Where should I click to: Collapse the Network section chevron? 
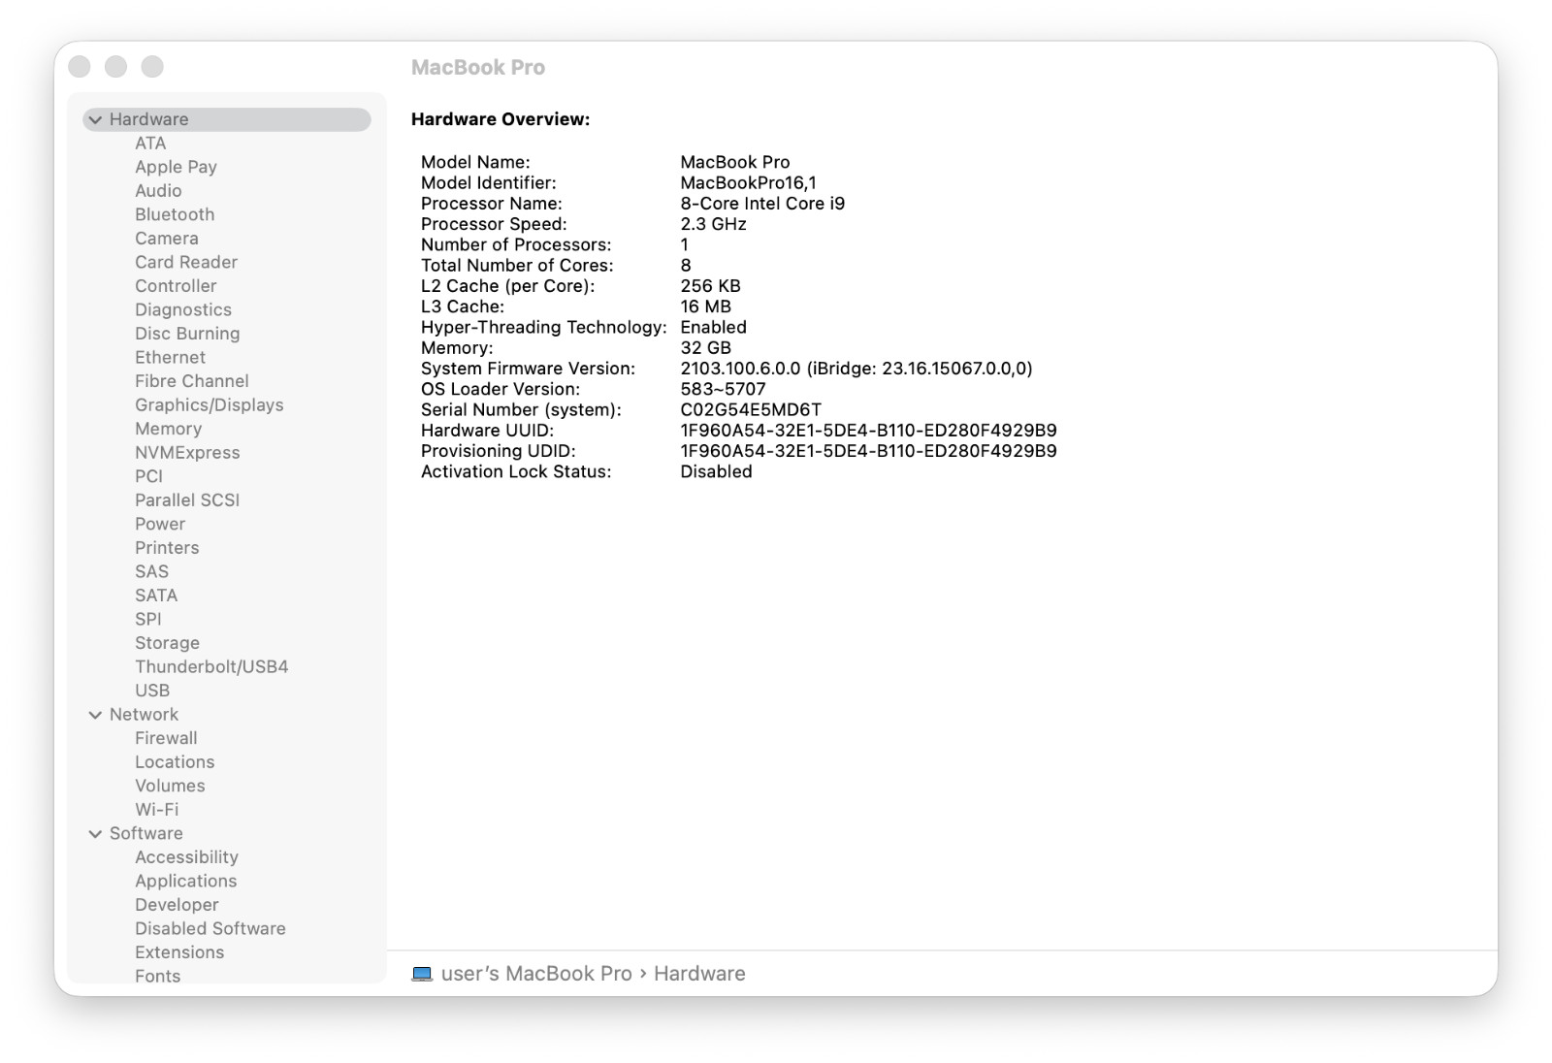[x=95, y=715]
